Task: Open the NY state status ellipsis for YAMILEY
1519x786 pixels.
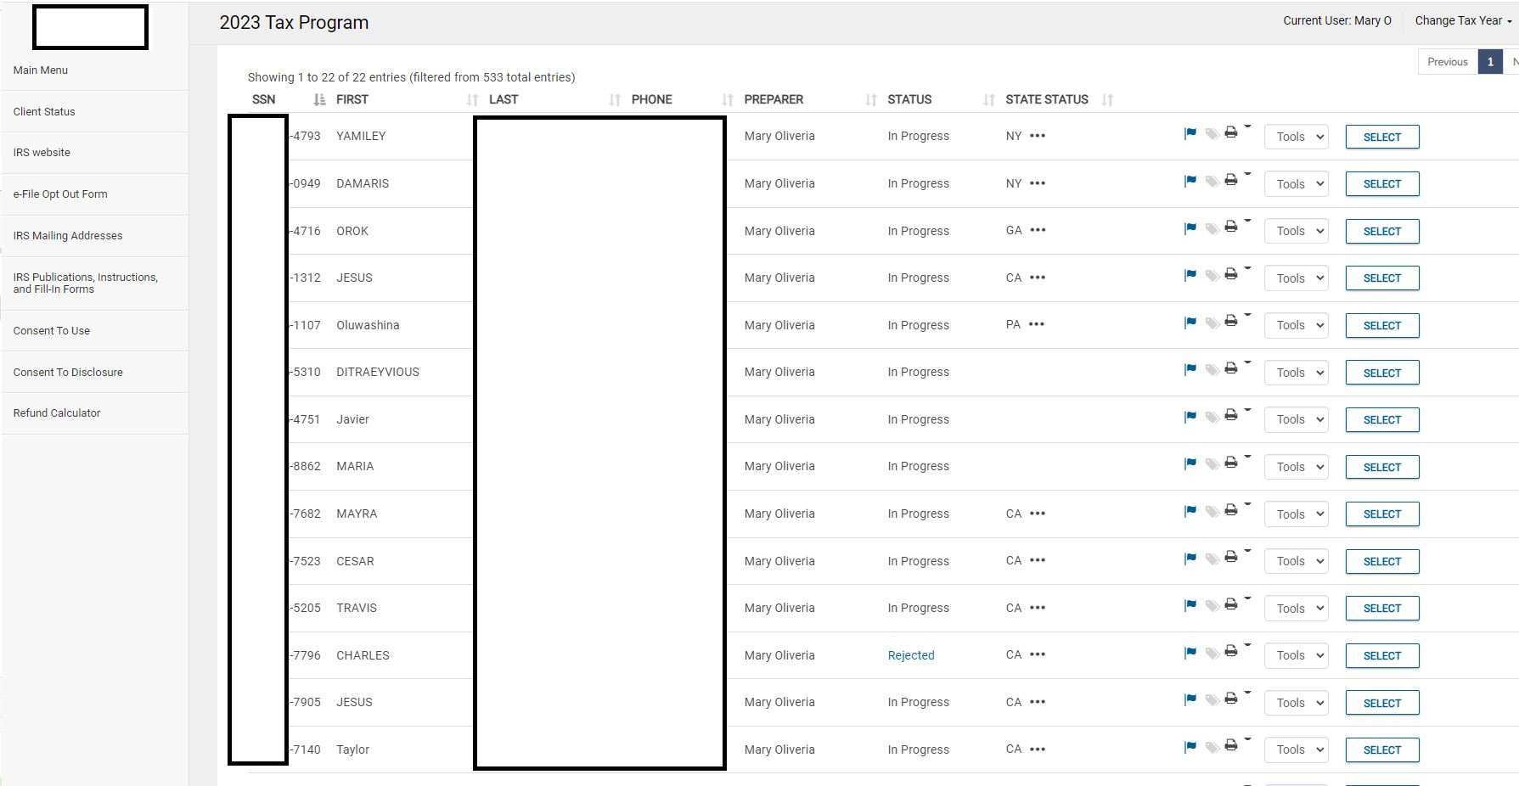Action: click(1038, 136)
